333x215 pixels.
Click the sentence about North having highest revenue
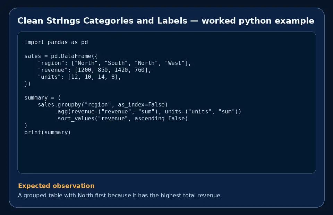pyautogui.click(x=120, y=195)
